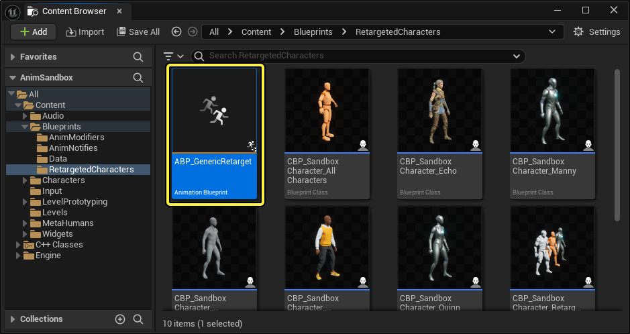Image resolution: width=630 pixels, height=334 pixels.
Task: Select CBP_SandboxCharacter_Quinn asset
Action: 439,258
